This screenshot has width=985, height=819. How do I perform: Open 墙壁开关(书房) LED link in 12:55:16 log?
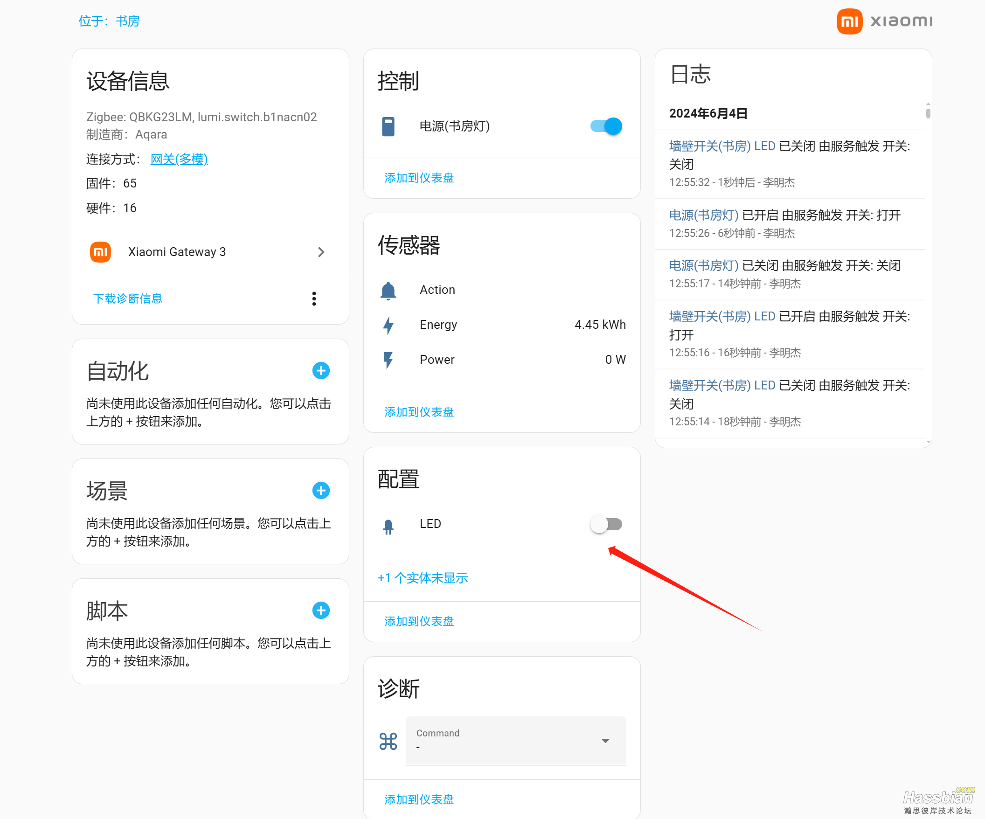[722, 316]
